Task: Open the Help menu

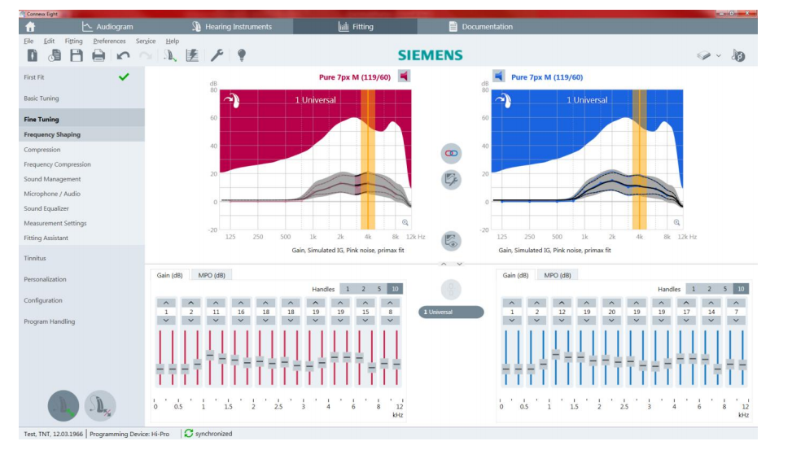Action: click(x=173, y=41)
